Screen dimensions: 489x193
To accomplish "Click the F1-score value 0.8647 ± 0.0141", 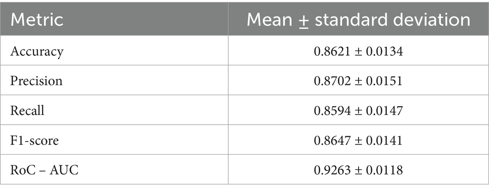I will point(358,141).
